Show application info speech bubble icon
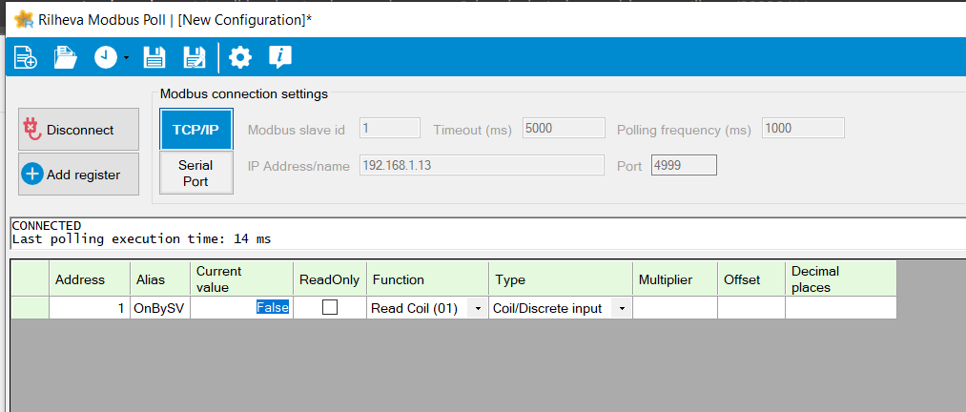 pyautogui.click(x=279, y=58)
